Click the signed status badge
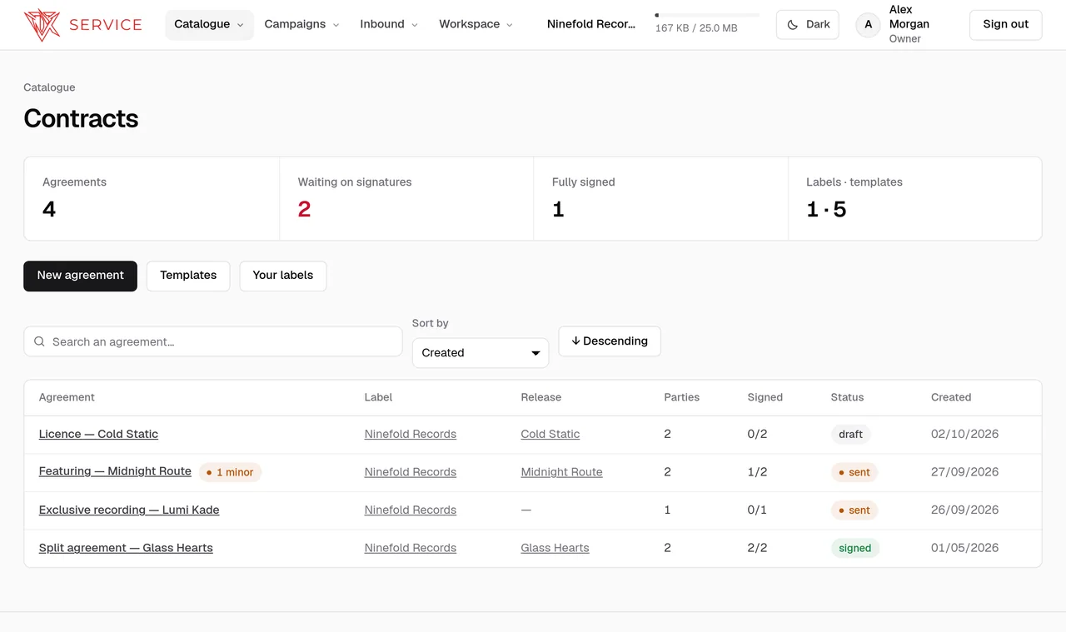The height and width of the screenshot is (632, 1066). [855, 548]
